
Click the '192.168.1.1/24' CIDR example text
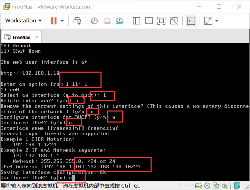click(35, 145)
